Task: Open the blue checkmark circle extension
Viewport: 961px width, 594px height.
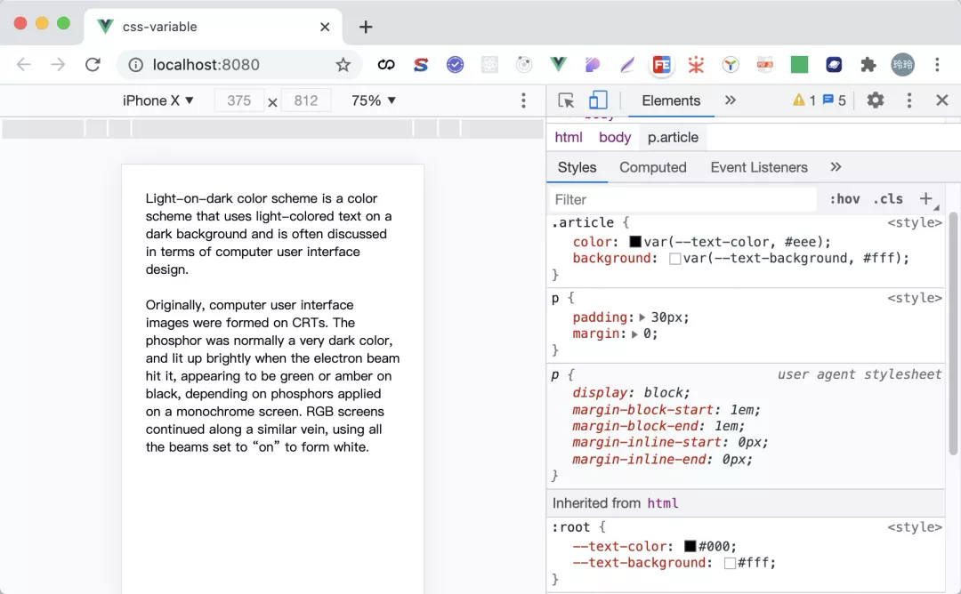Action: (455, 64)
